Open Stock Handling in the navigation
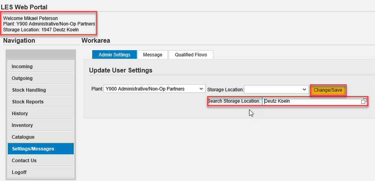Image resolution: width=375 pixels, height=181 pixels. [41, 90]
